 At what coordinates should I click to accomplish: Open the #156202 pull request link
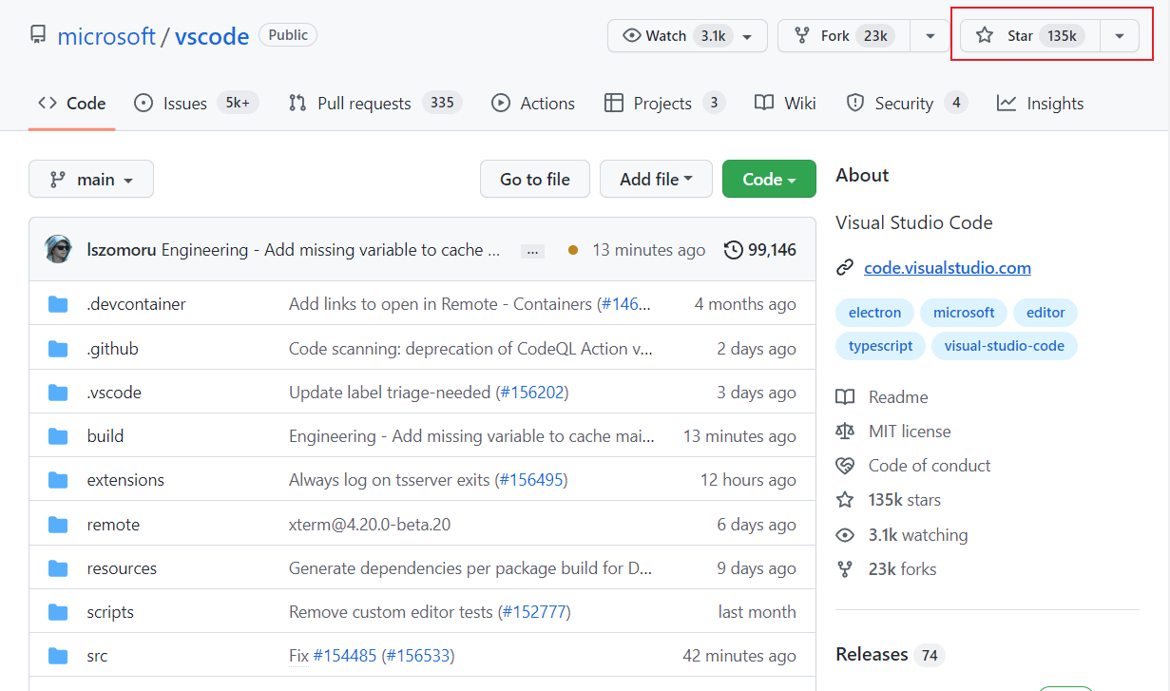click(531, 393)
